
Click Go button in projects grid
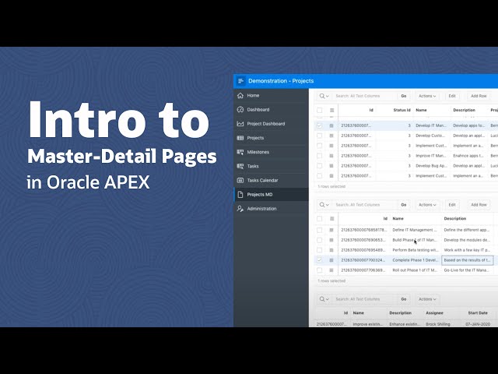tap(404, 96)
